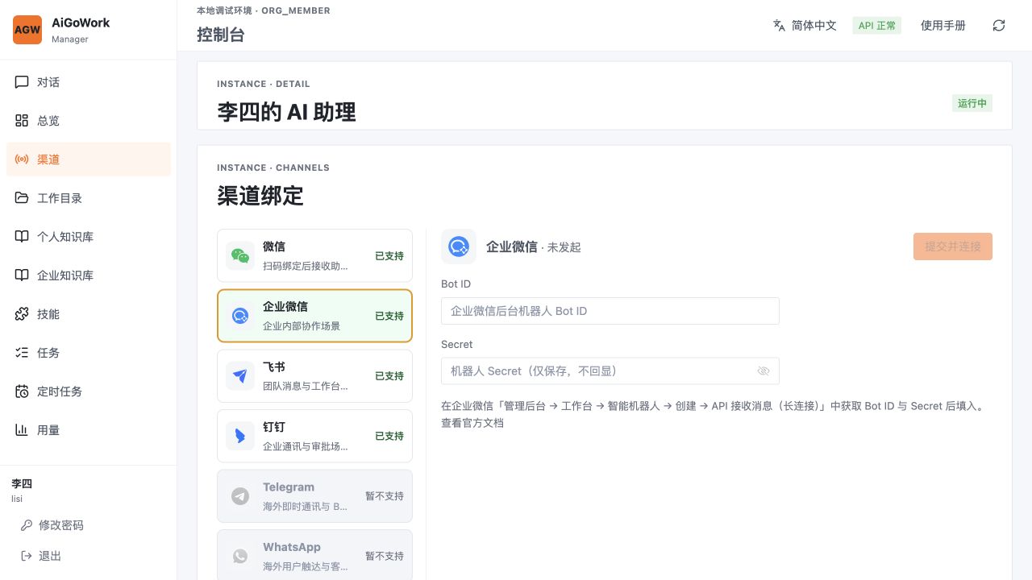The image size is (1032, 580).
Task: Click the 定时任务 calendar clock icon
Action: tap(22, 391)
